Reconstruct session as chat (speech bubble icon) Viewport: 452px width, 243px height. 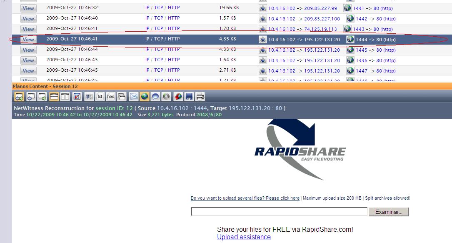point(155,97)
